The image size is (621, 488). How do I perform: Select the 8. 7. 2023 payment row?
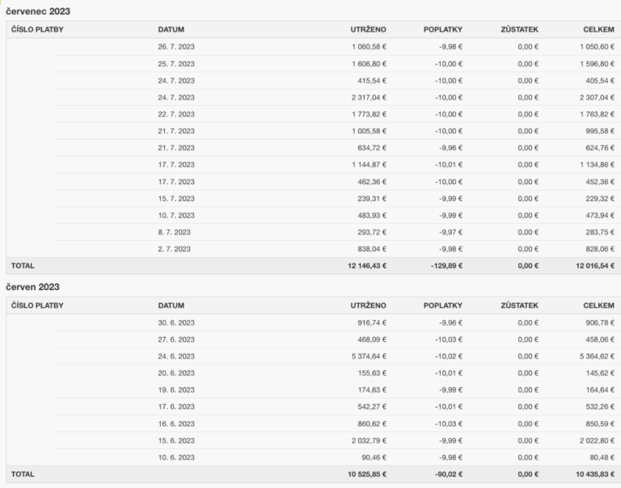tap(313, 233)
